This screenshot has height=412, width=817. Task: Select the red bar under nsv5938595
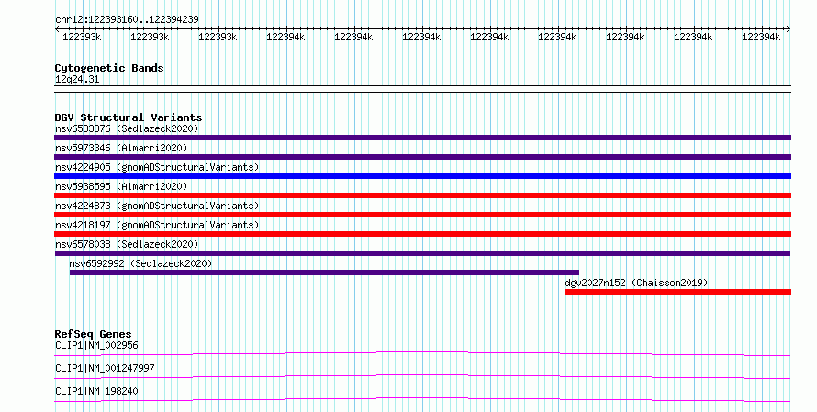click(x=422, y=195)
